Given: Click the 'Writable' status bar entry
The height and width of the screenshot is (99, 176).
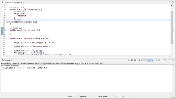Looking at the screenshot, I should [83, 97].
